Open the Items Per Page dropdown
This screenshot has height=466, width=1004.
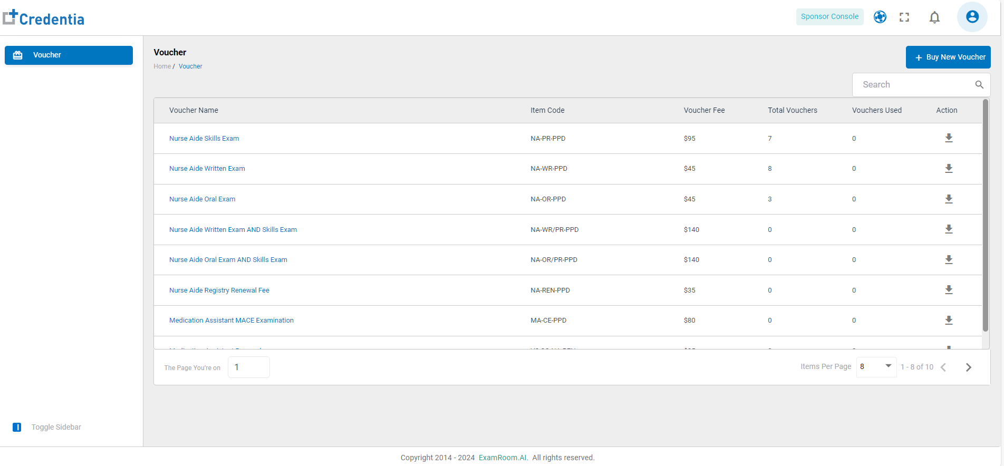click(876, 366)
